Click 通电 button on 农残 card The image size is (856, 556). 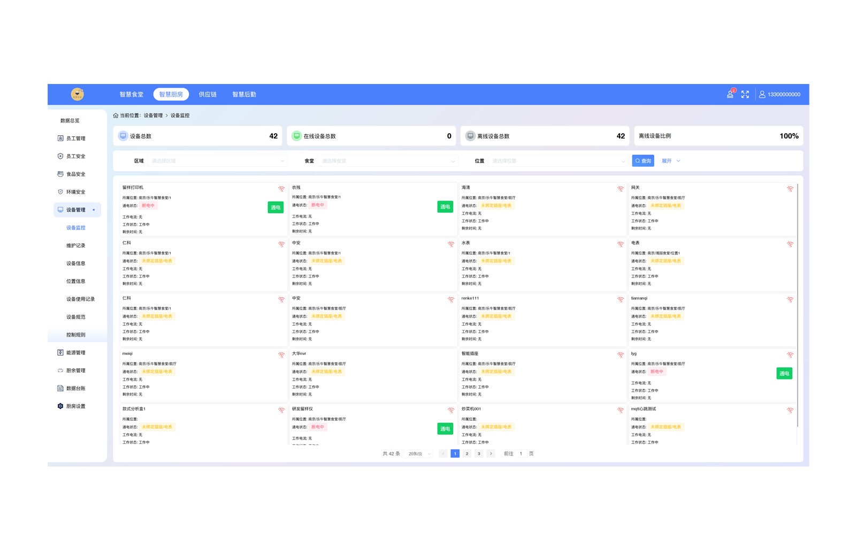pos(445,207)
